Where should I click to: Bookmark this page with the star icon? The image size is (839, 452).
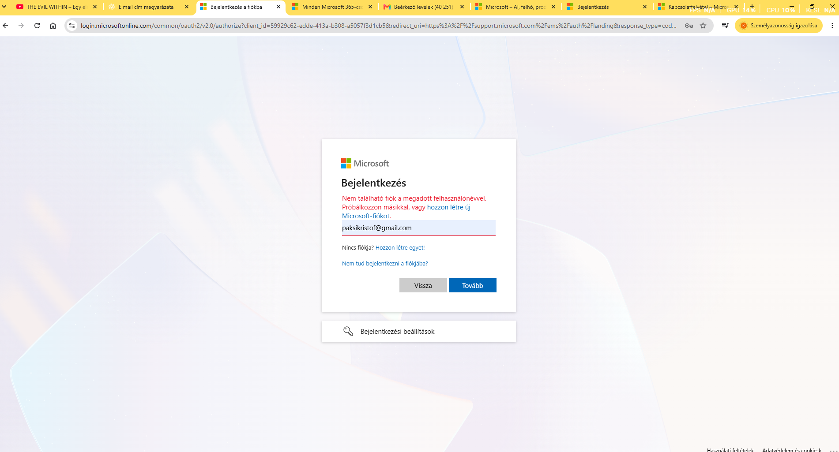pos(703,26)
